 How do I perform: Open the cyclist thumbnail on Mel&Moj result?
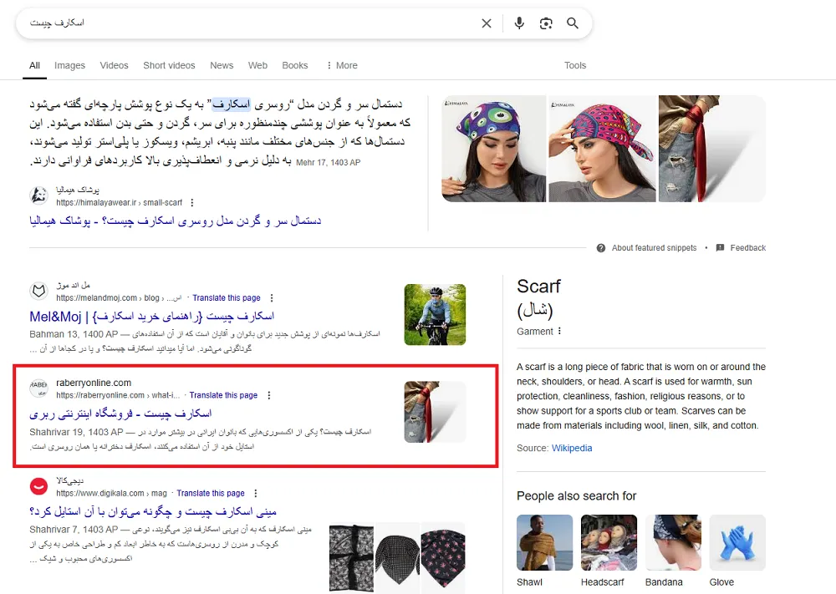[435, 314]
